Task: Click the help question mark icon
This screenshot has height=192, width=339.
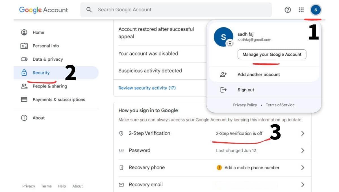Action: point(288,10)
